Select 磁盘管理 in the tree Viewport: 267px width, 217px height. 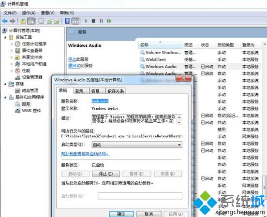click(x=30, y=90)
